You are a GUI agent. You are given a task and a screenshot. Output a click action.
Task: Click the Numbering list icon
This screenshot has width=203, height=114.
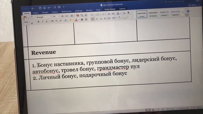pos(98,14)
